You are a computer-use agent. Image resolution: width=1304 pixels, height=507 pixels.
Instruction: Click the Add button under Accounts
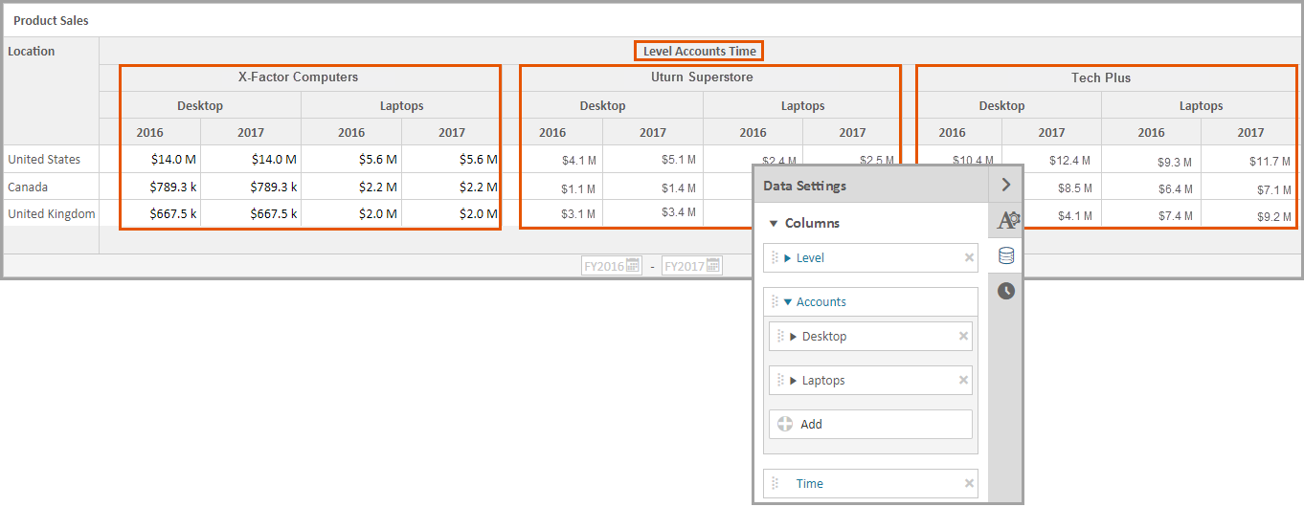pos(870,424)
